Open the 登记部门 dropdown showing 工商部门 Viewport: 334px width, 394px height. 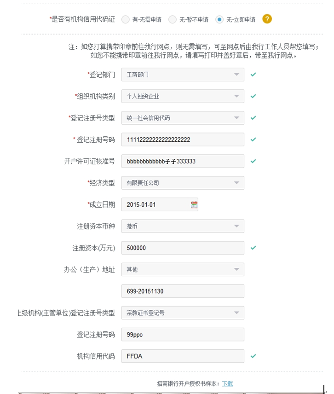[x=183, y=75]
